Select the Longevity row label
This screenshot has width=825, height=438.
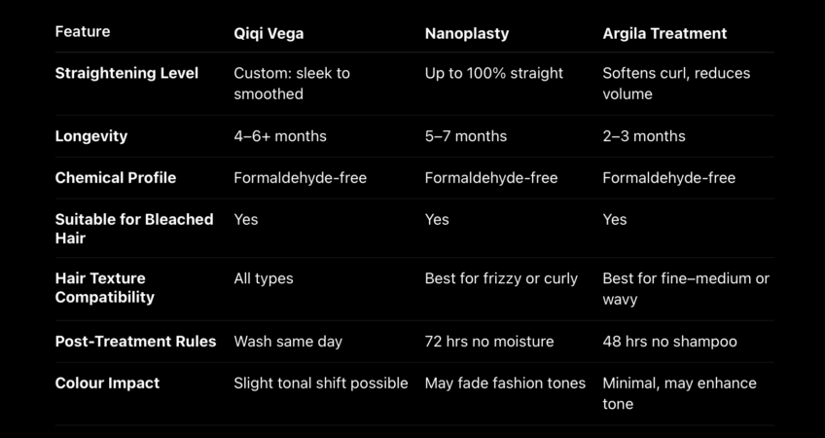pyautogui.click(x=91, y=136)
